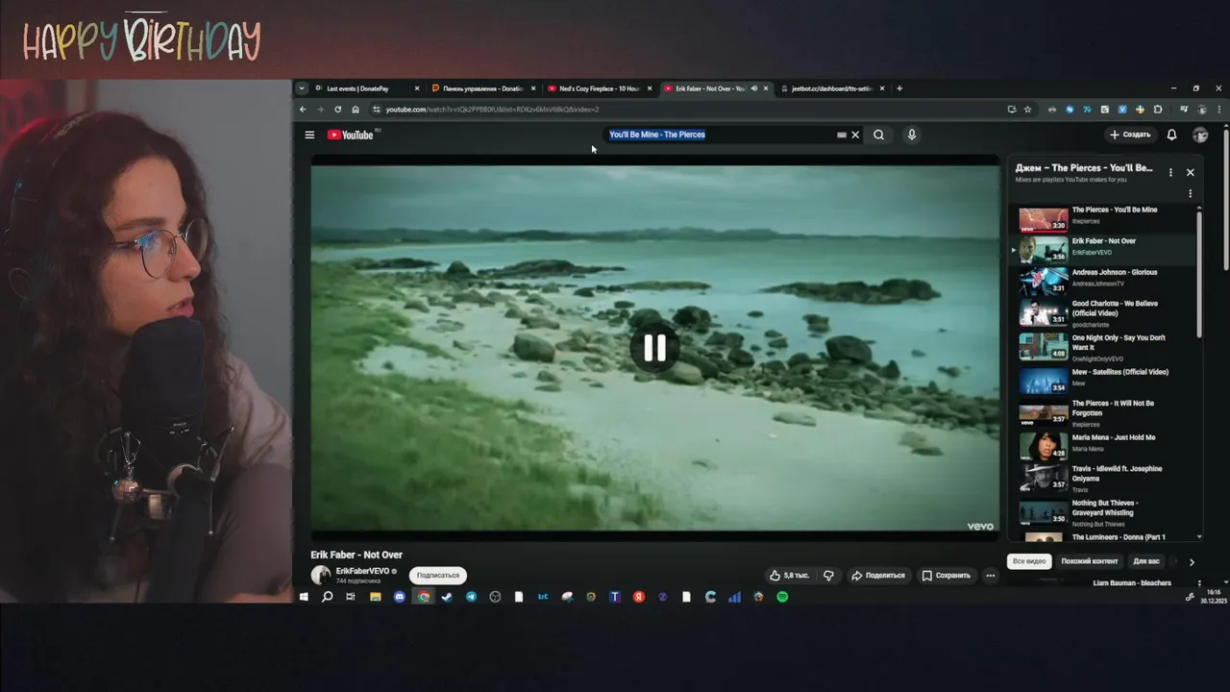Image resolution: width=1230 pixels, height=692 pixels.
Task: Click the pause overlay on the video
Action: pos(654,348)
